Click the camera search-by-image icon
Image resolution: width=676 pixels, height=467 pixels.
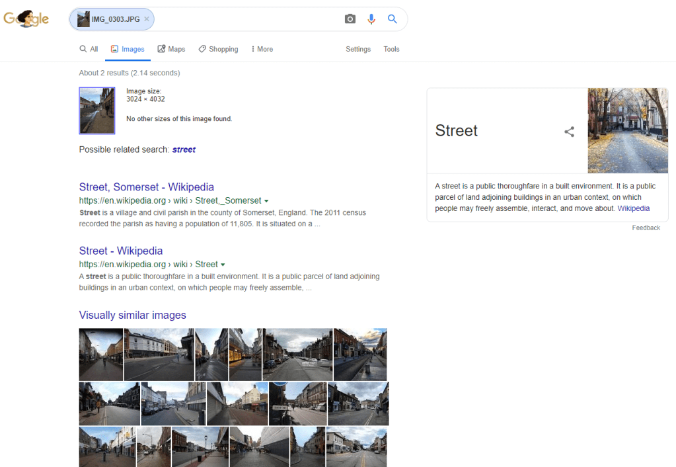tap(350, 19)
